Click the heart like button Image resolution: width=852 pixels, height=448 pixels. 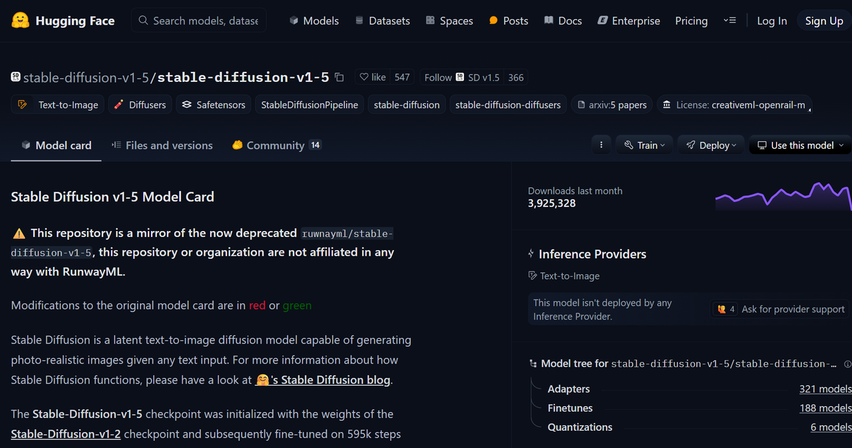tap(373, 77)
